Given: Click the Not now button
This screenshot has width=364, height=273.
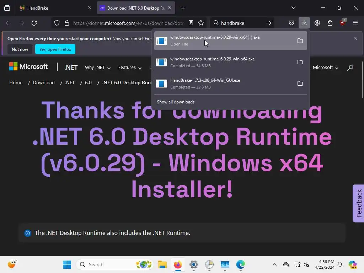Looking at the screenshot, I should (x=20, y=49).
